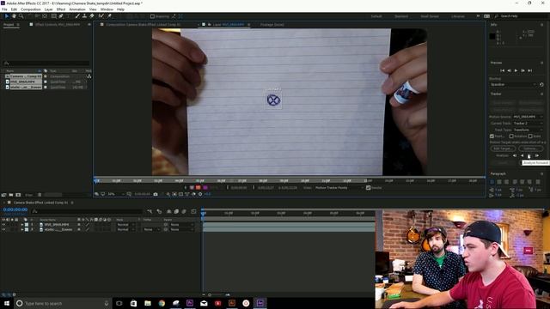Click the Edit Target button
This screenshot has height=309, width=550.
click(x=502, y=148)
